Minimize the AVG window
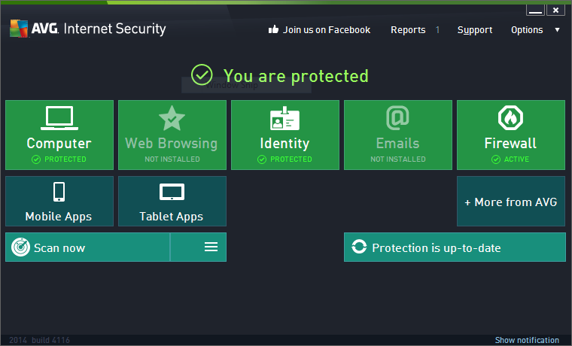The image size is (572, 346). [535, 11]
